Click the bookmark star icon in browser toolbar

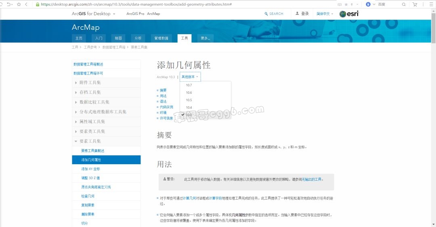point(19,4)
